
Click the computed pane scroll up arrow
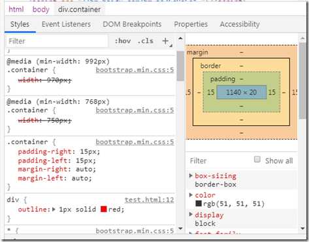click(302, 38)
